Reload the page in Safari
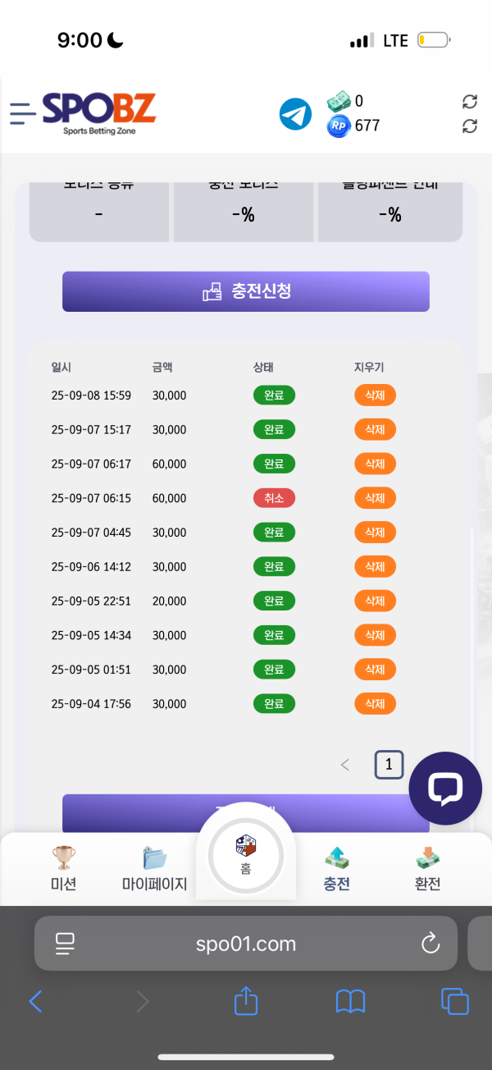Image resolution: width=492 pixels, height=1070 pixels. tap(430, 944)
